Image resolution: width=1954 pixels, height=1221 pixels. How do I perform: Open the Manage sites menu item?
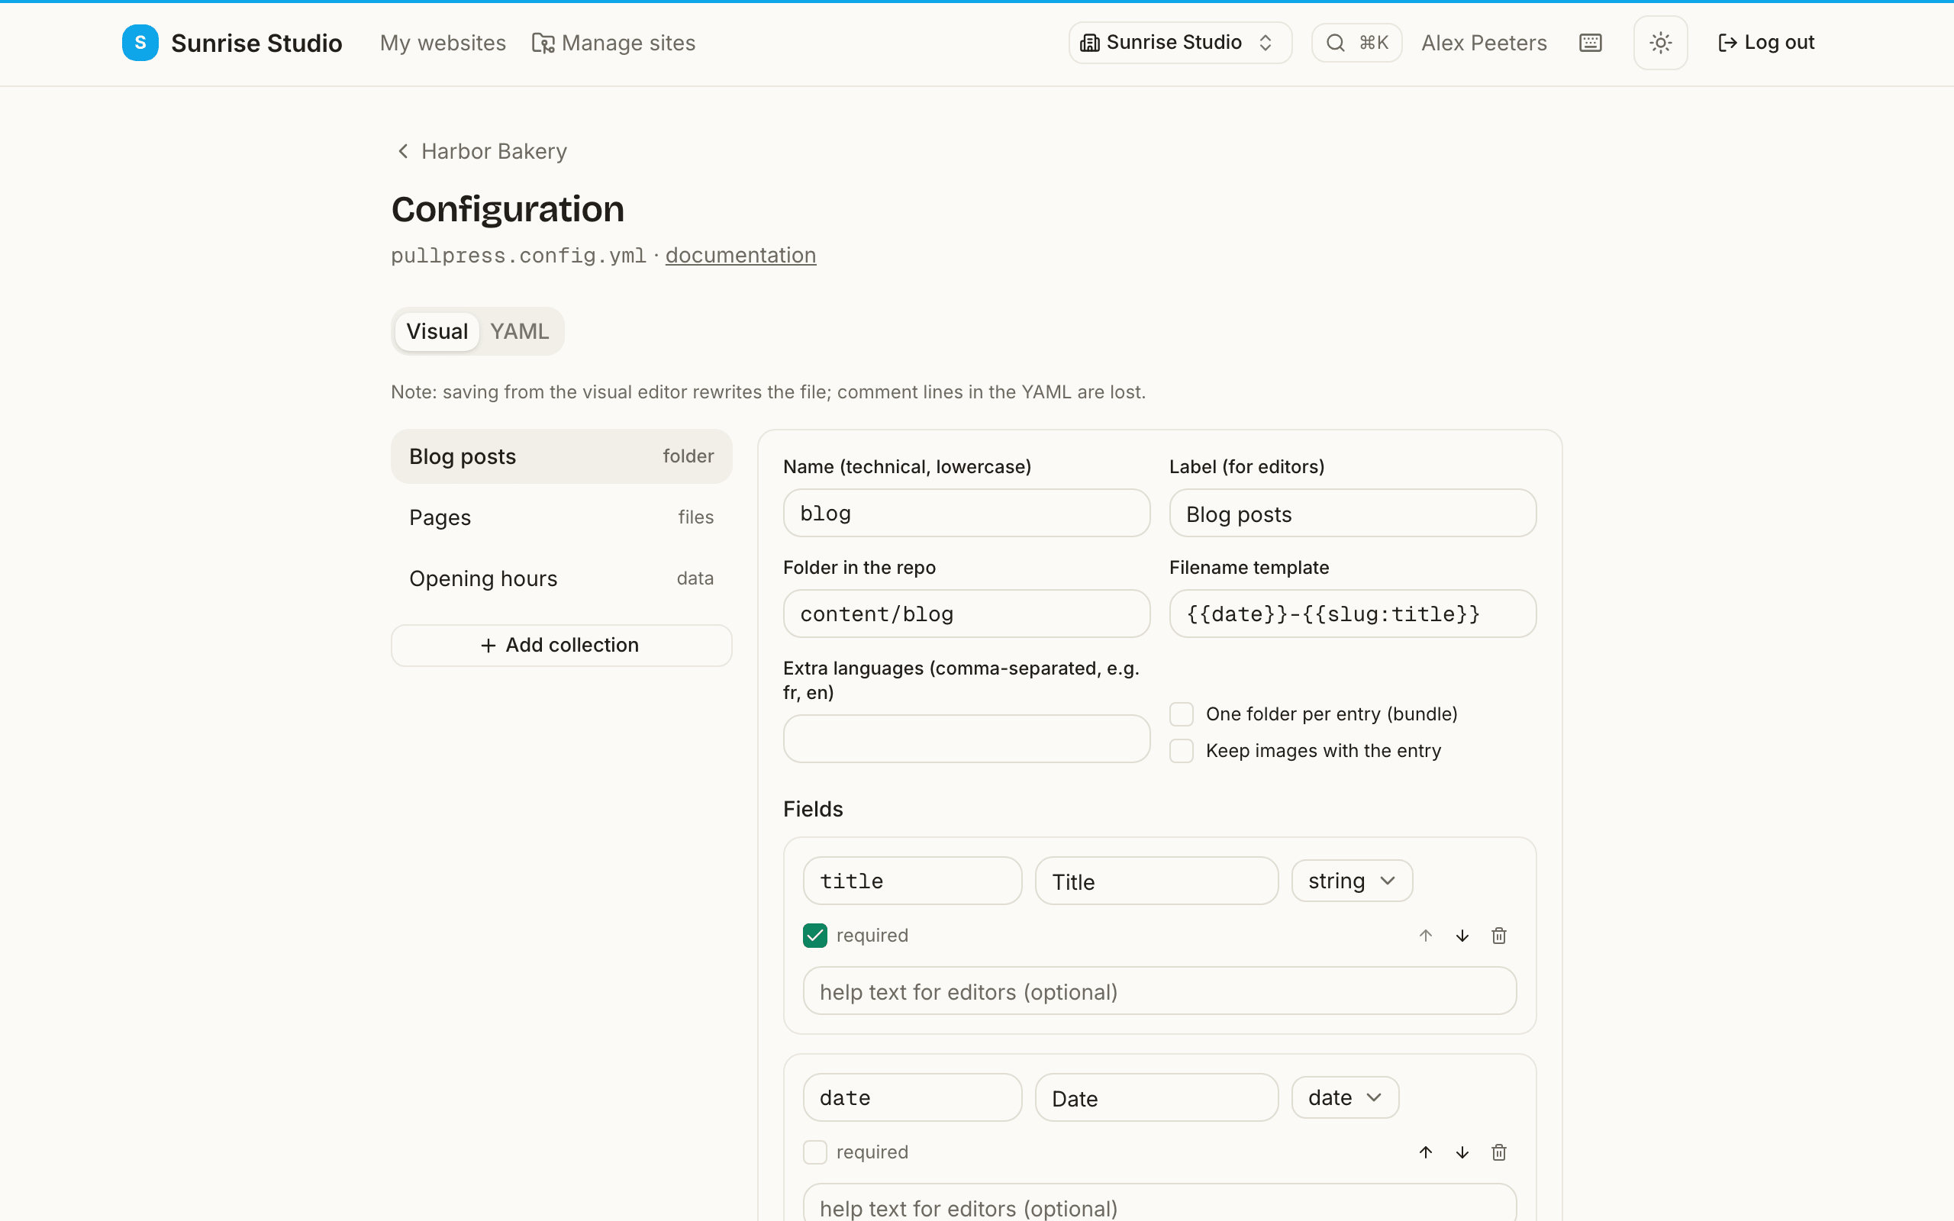pos(614,43)
